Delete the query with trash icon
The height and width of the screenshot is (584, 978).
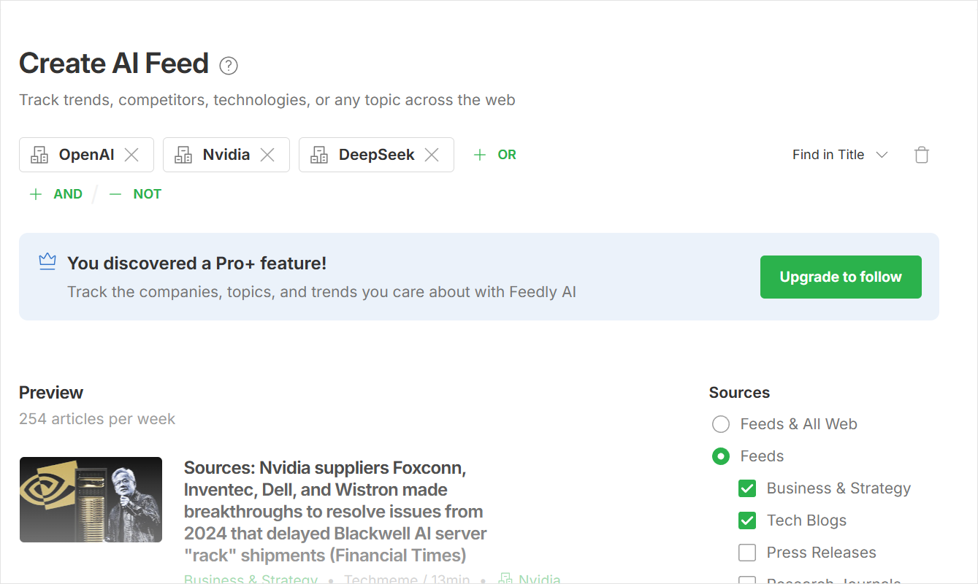922,155
